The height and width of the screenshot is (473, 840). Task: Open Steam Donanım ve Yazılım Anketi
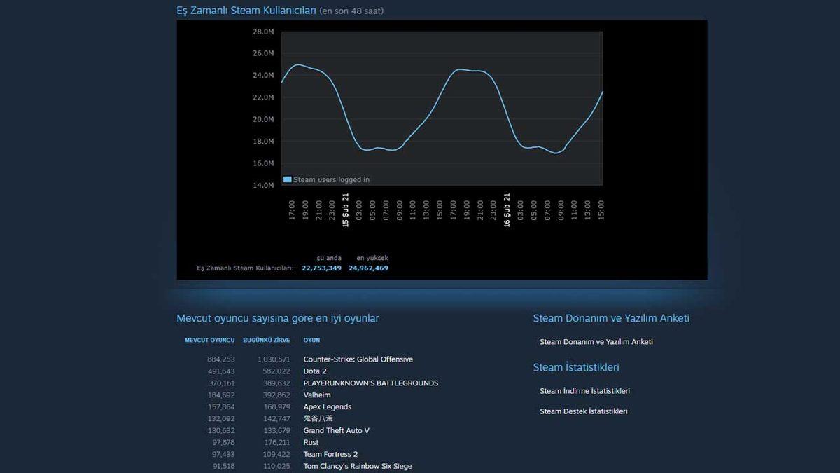click(x=596, y=341)
